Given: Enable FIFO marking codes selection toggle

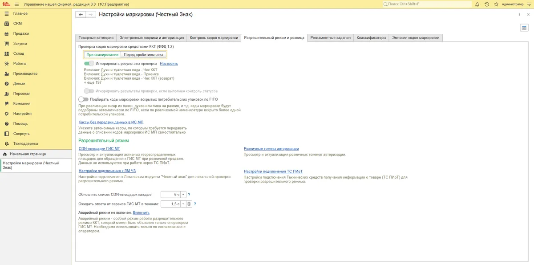Looking at the screenshot, I should [x=84, y=99].
